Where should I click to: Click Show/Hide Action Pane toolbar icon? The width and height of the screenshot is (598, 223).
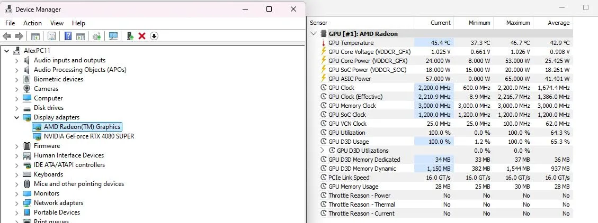click(80, 36)
